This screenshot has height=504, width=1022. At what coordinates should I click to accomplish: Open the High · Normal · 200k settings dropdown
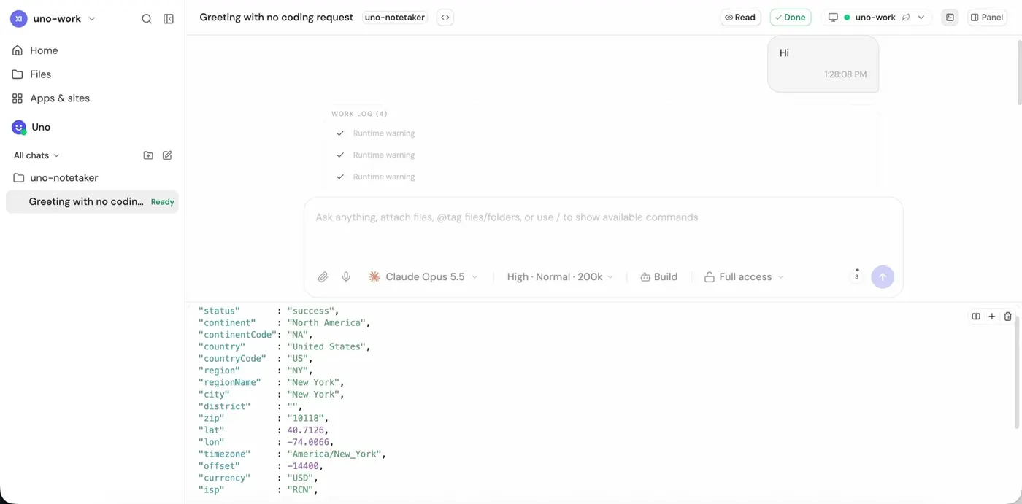coord(561,277)
